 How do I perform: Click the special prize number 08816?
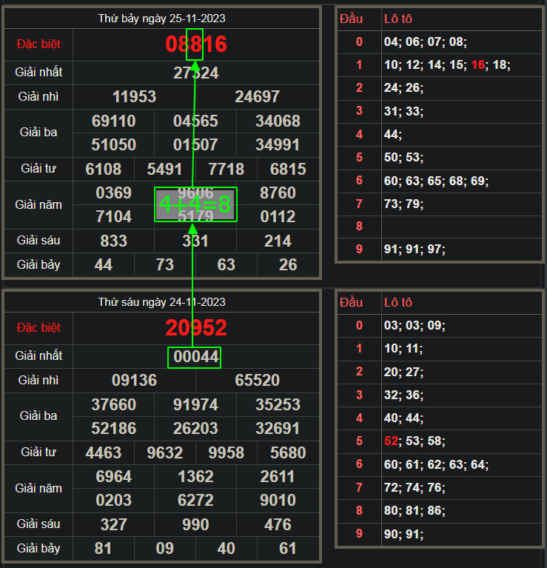click(196, 44)
